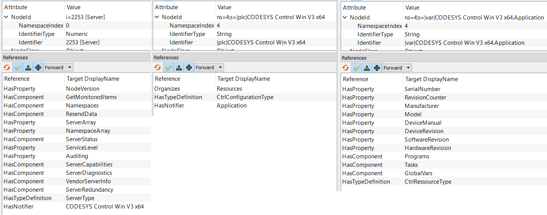
Task: Select HasNotifier target CODESYS Control Win V3 x64
Action: (x=105, y=207)
